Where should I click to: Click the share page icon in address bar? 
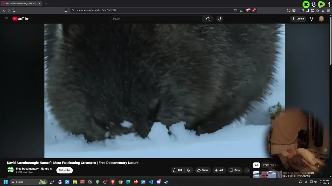coord(241,10)
